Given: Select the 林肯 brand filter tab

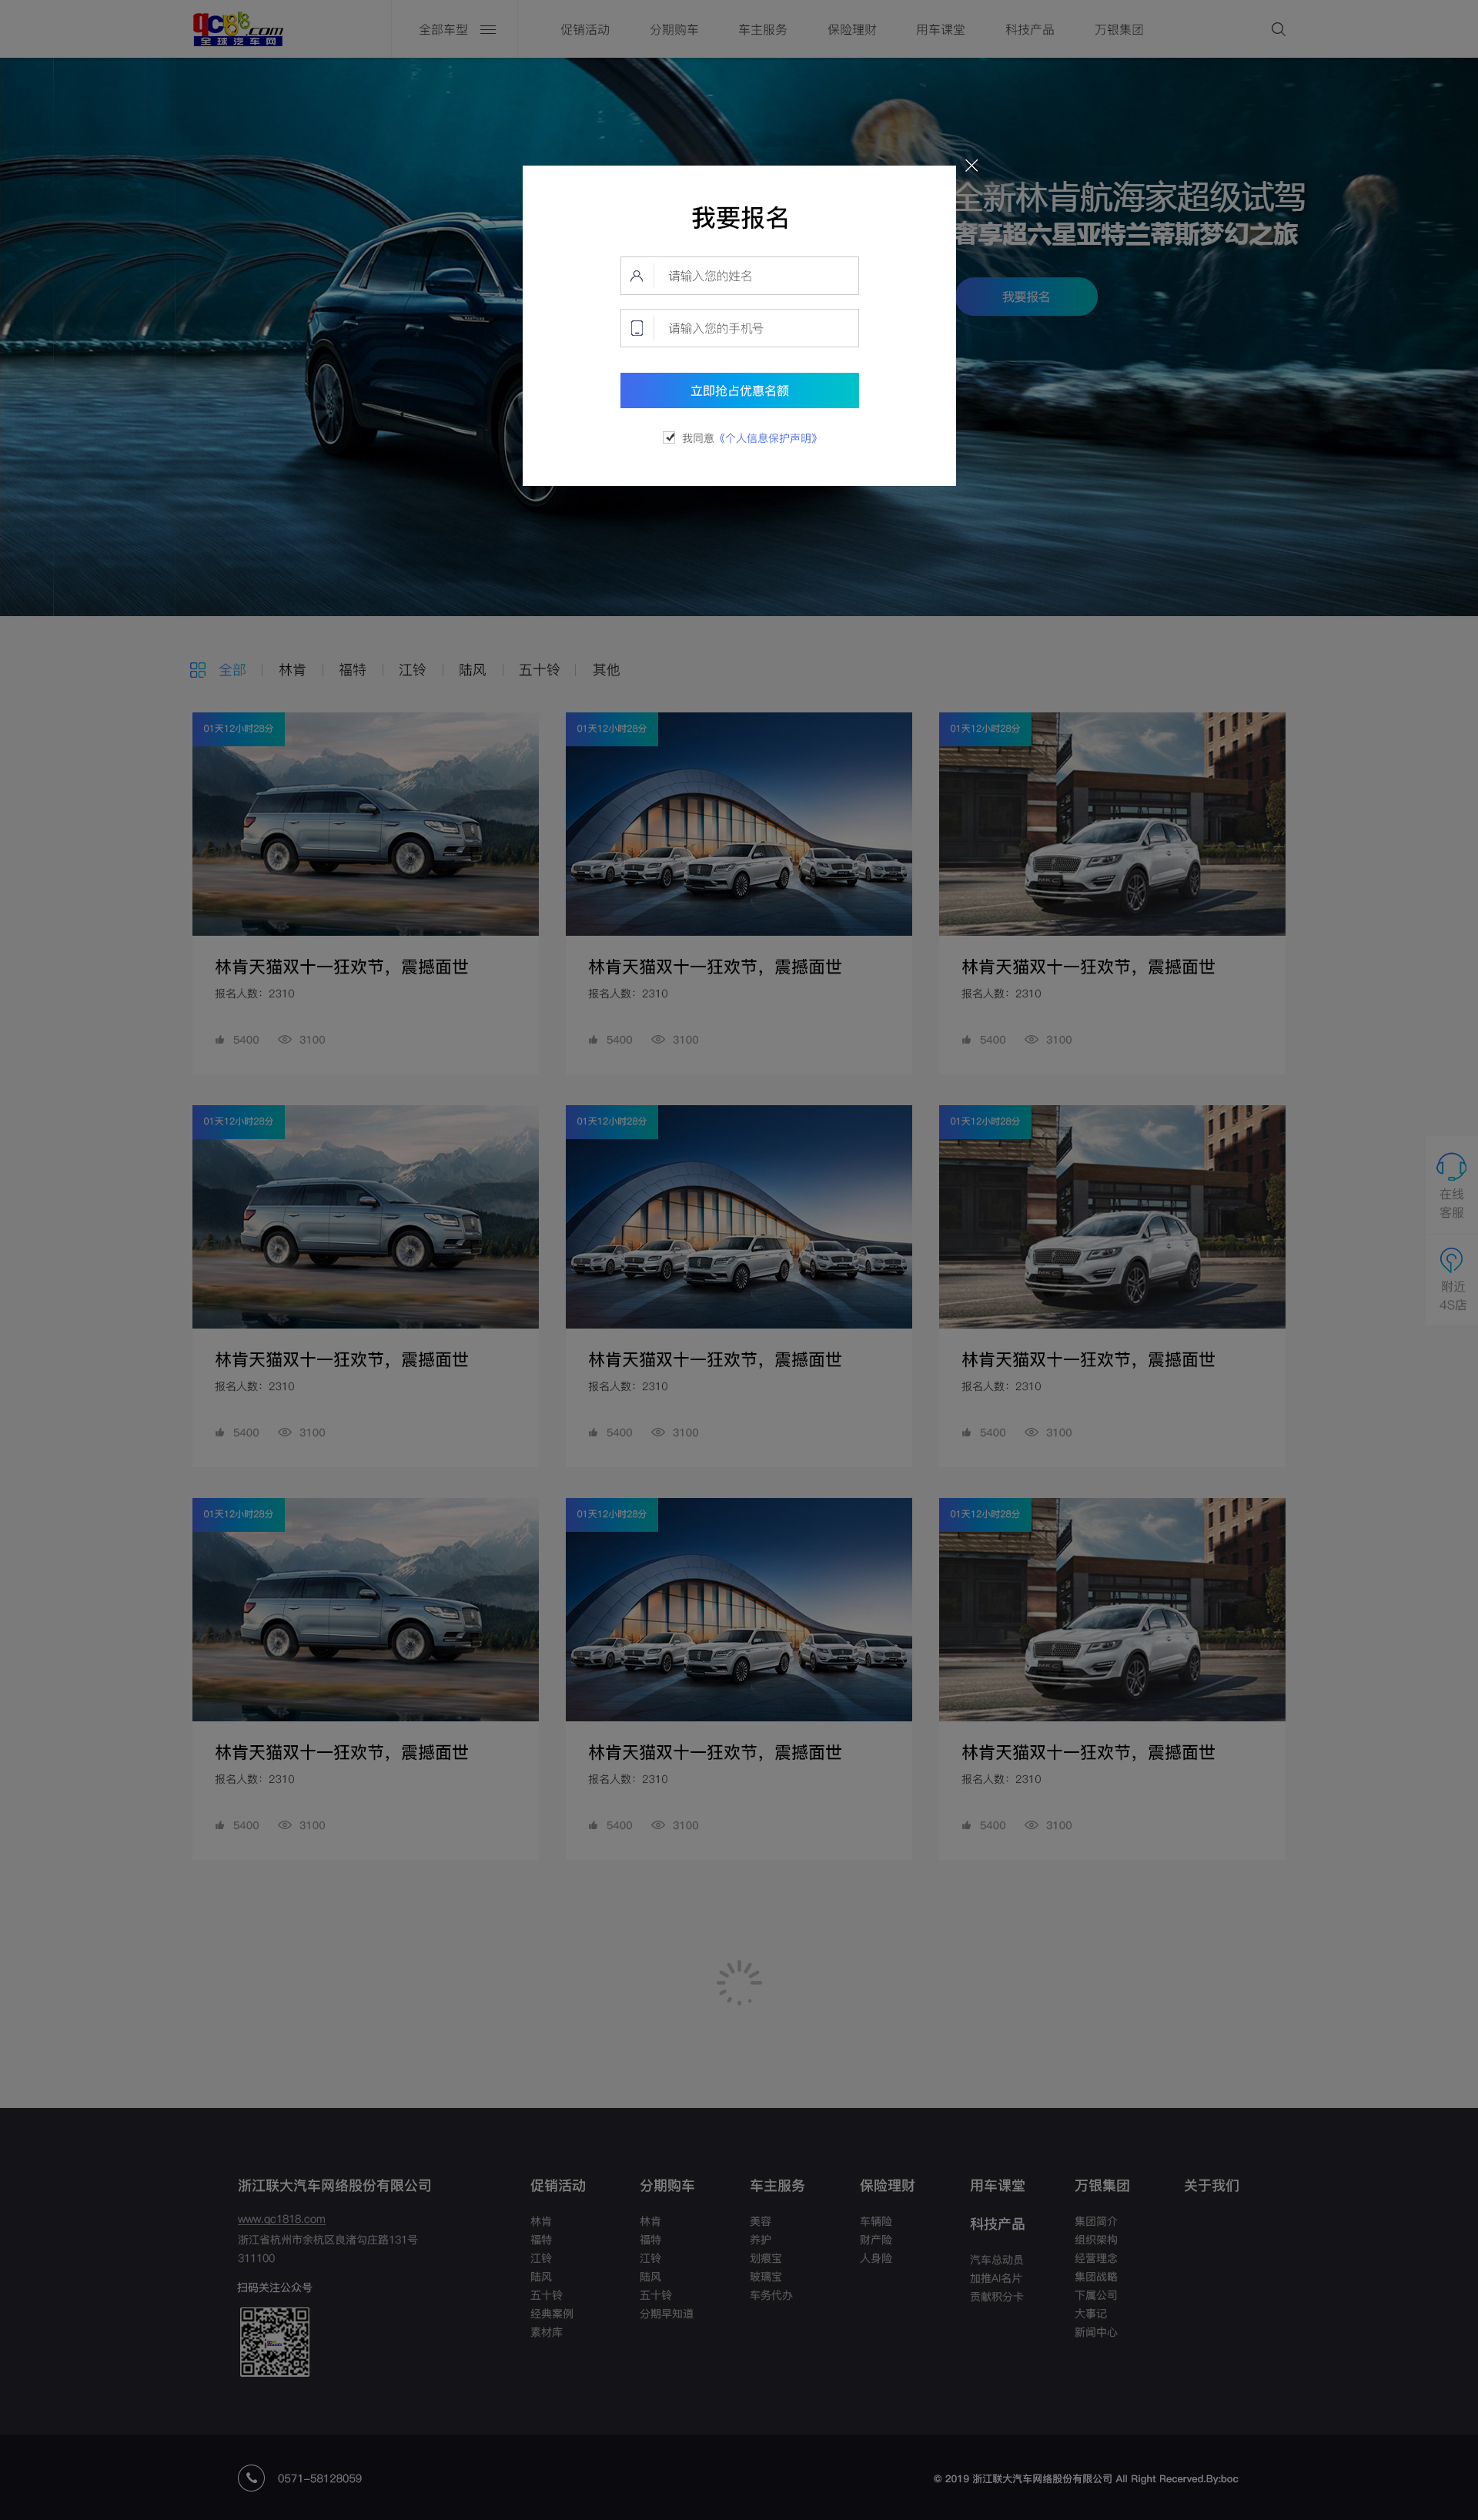Looking at the screenshot, I should 293,670.
